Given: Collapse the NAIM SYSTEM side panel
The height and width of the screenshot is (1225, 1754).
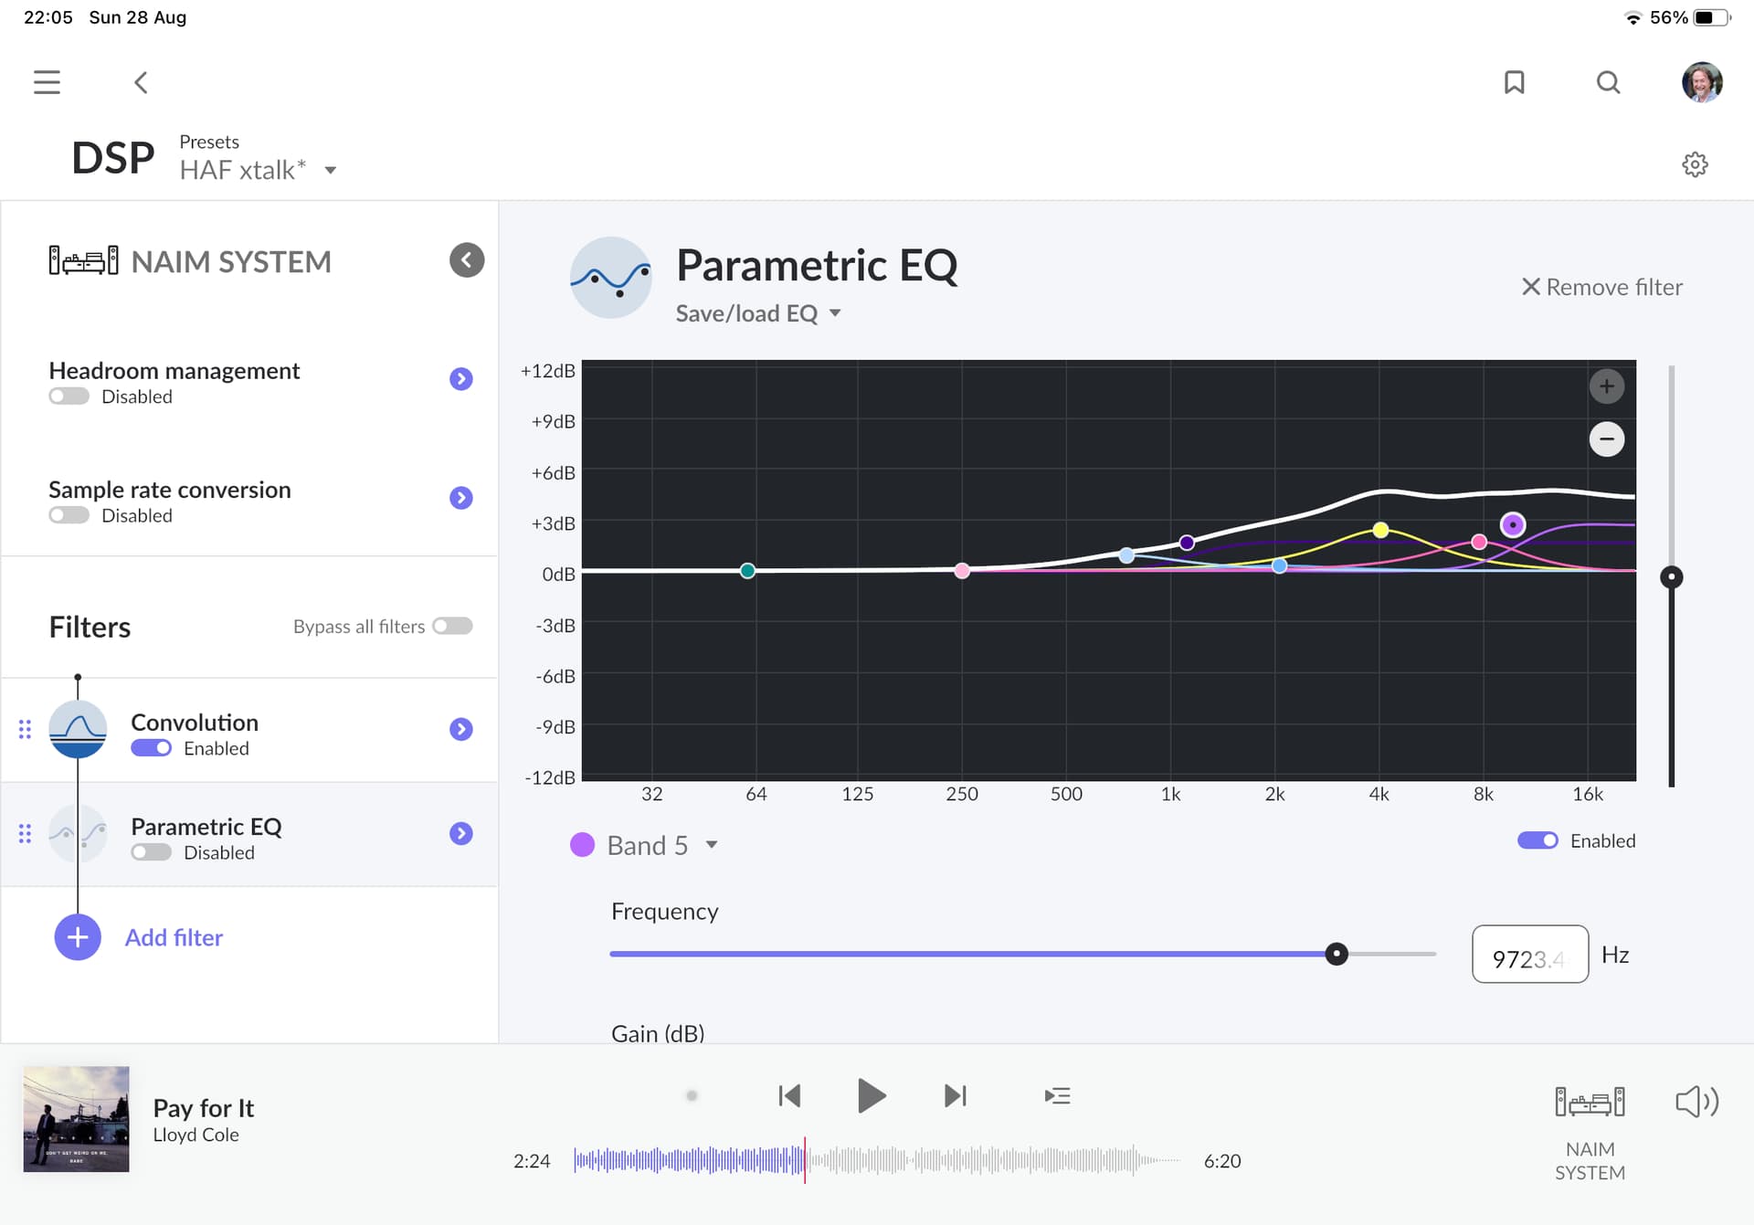Looking at the screenshot, I should click(466, 260).
